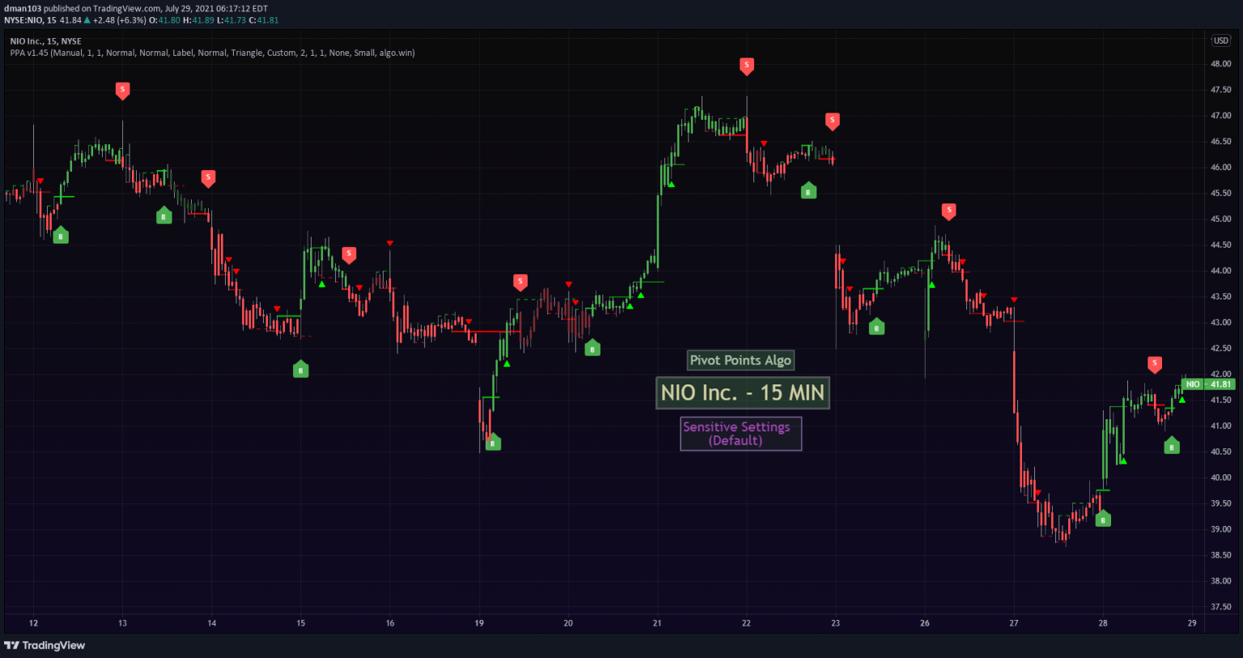Click date label 27 on time axis
1243x658 pixels.
point(1013,623)
